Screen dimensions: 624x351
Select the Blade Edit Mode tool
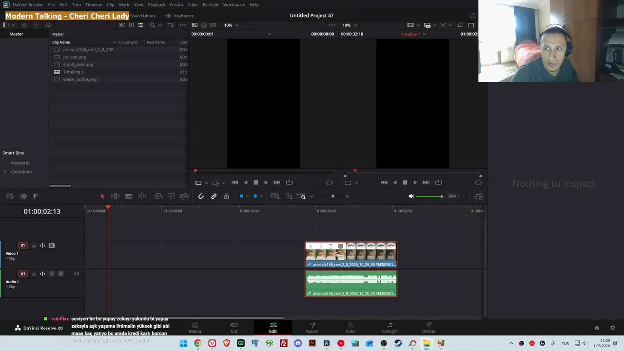pyautogui.click(x=129, y=196)
